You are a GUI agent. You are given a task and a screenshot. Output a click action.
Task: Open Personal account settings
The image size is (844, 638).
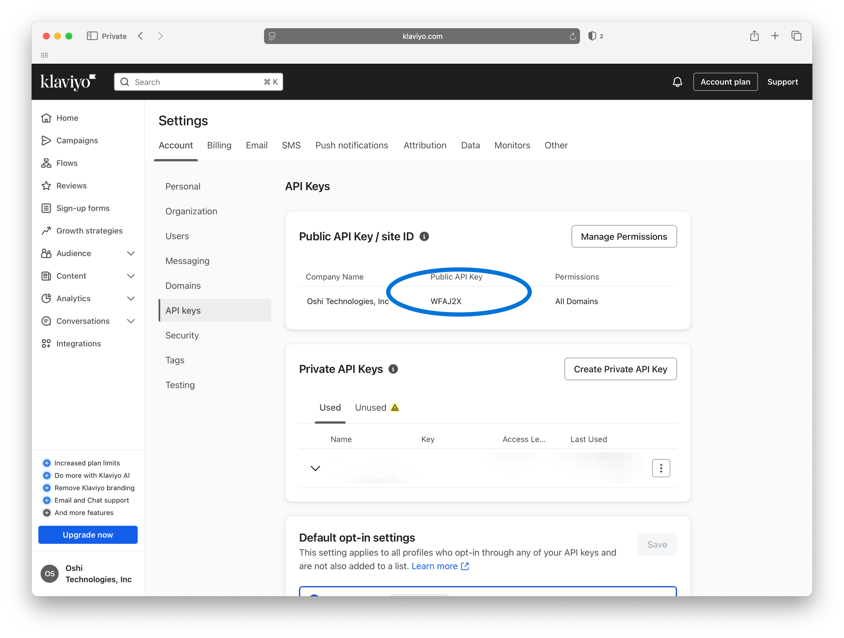pyautogui.click(x=183, y=187)
